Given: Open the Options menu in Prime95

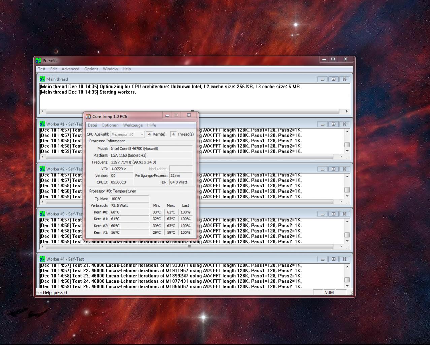Looking at the screenshot, I should click(91, 69).
